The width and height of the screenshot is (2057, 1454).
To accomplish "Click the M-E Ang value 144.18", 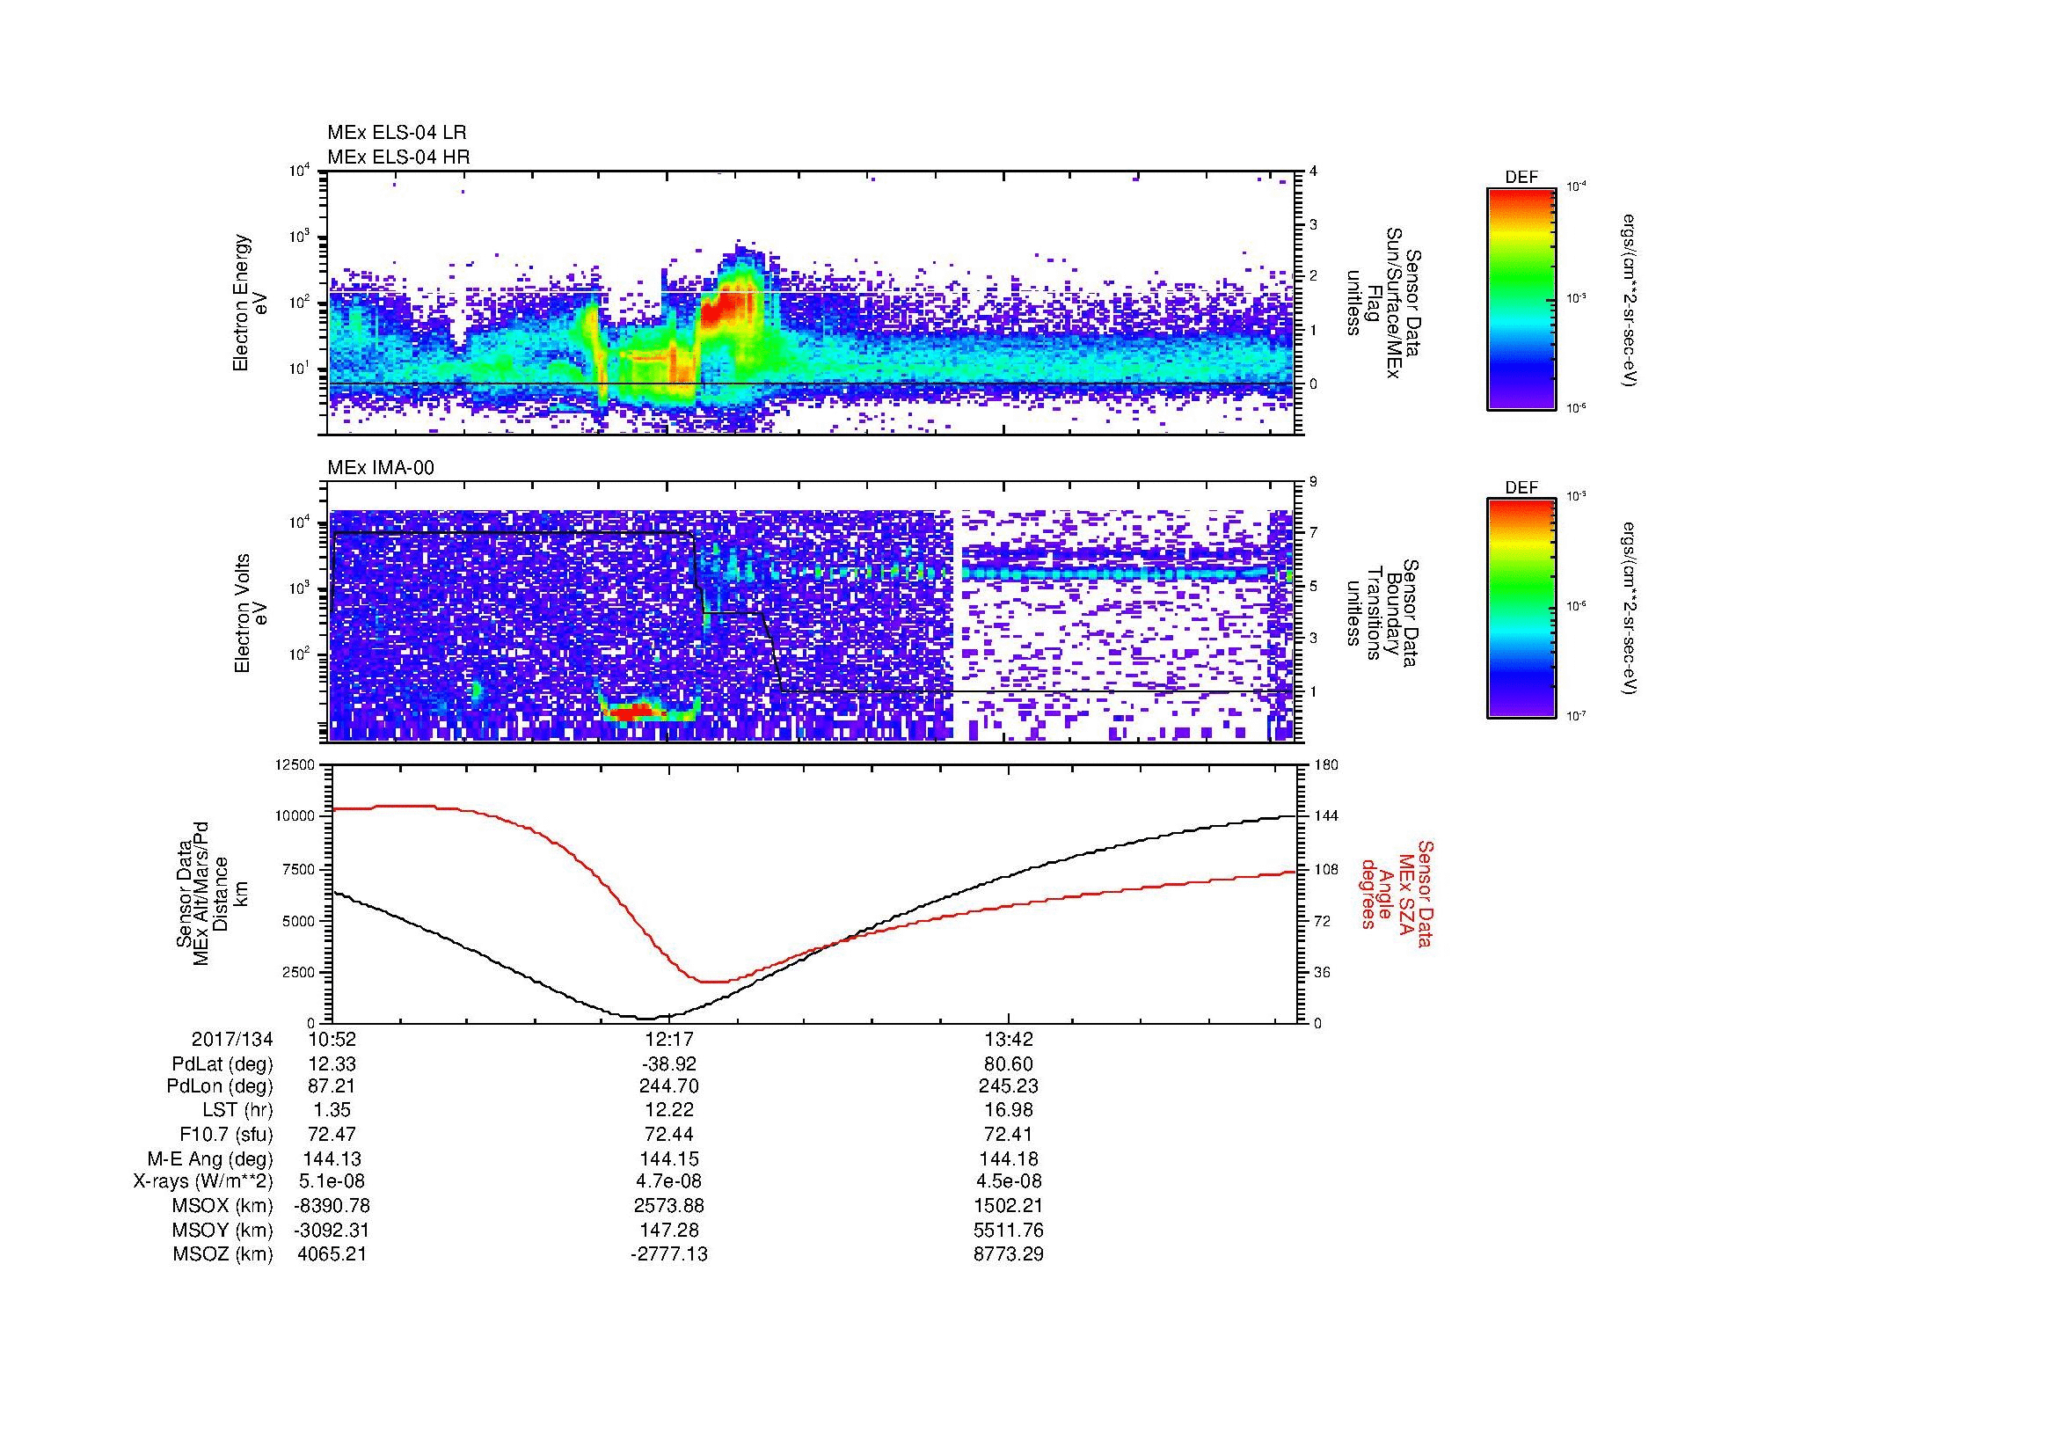I will coord(1009,1158).
